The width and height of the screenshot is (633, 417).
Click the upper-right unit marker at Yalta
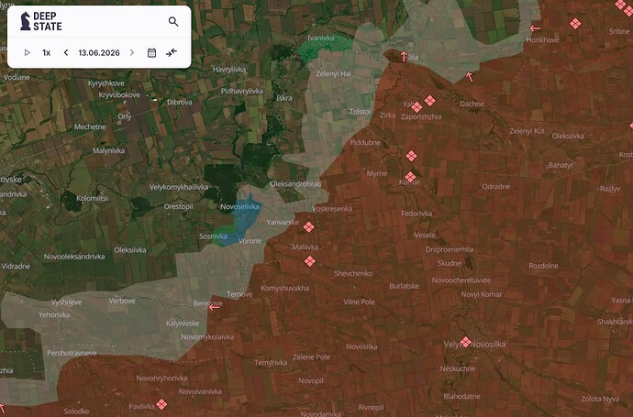click(x=430, y=101)
